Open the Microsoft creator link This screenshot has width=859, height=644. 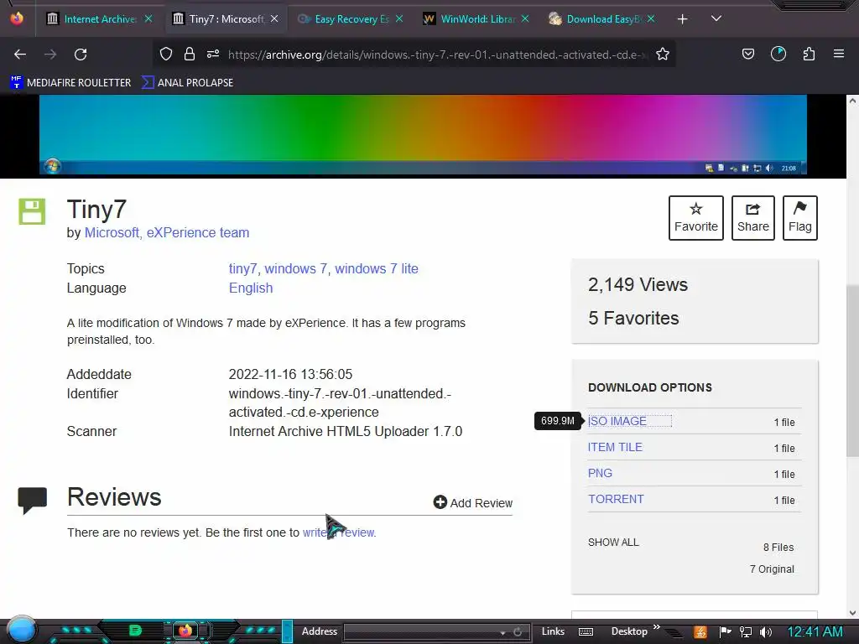(112, 233)
